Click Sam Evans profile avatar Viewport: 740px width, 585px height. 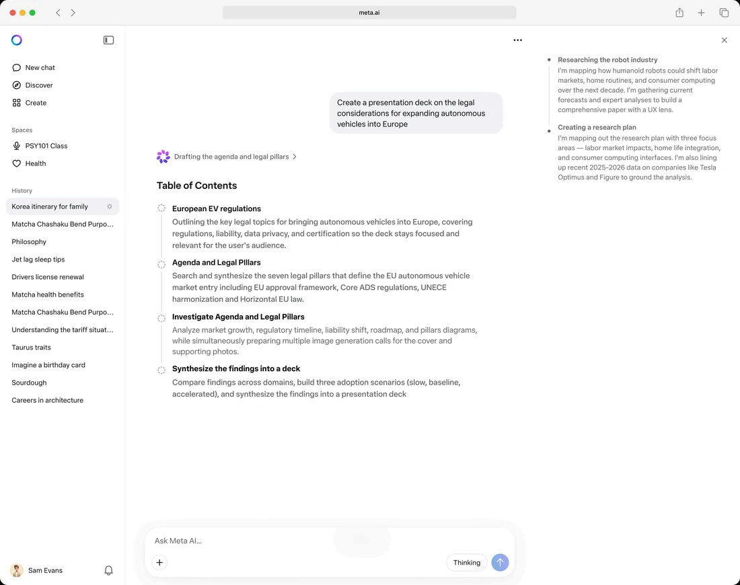[17, 570]
